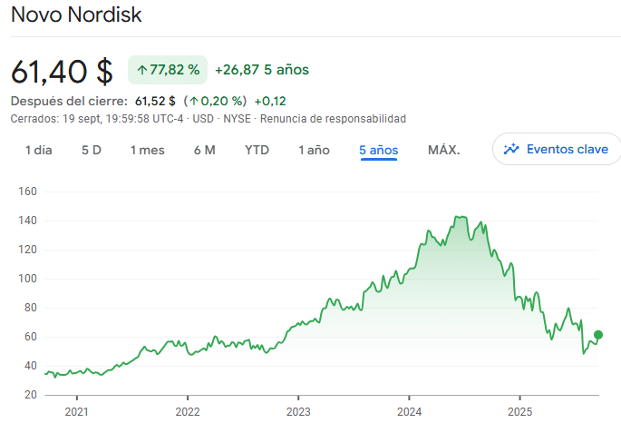This screenshot has height=423, width=621.
Task: Click the +26,87 5 años change text
Action: (262, 70)
